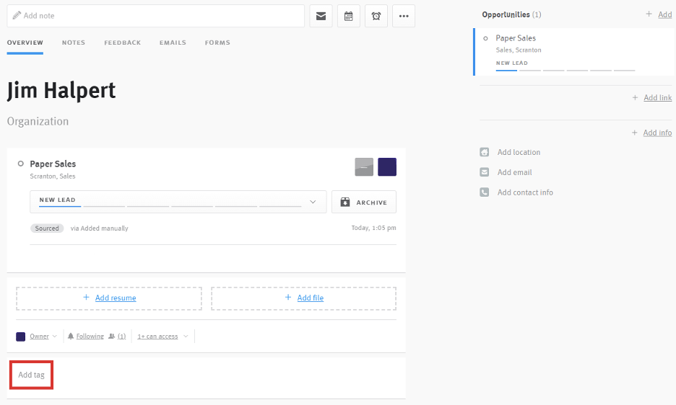Viewport: 676px width, 405px height.
Task: Click the Add location house icon
Action: [x=484, y=152]
